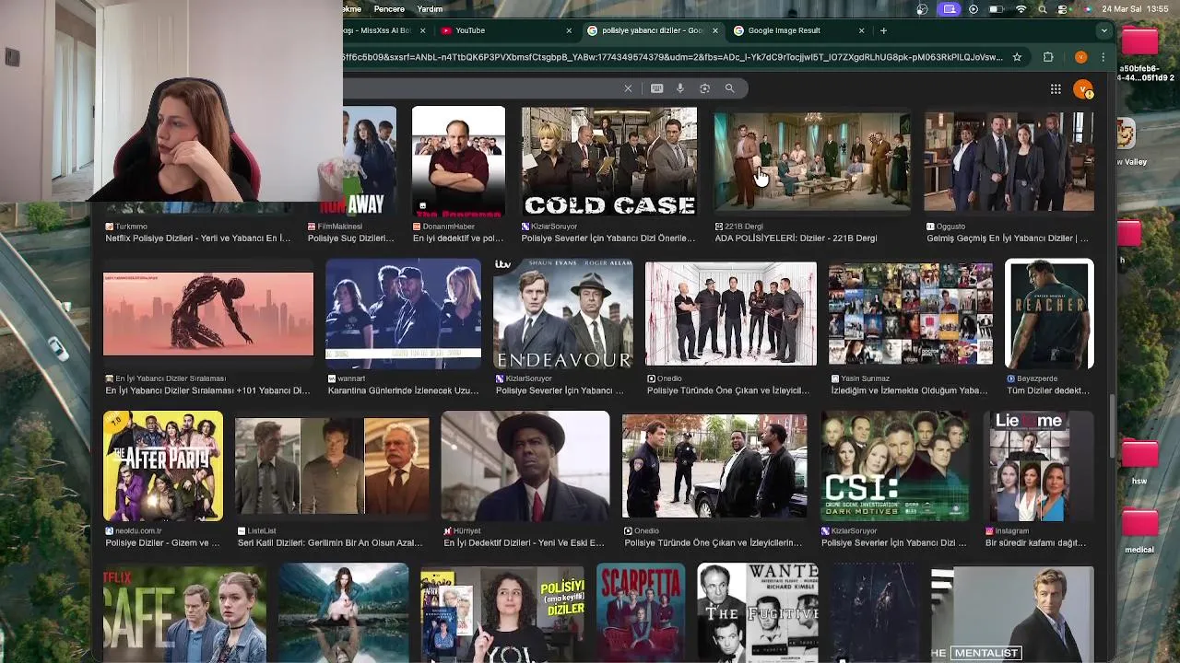Open the Yasin Sunmaz poster collage image
Screen dimensions: 1180x663
[x=911, y=314]
